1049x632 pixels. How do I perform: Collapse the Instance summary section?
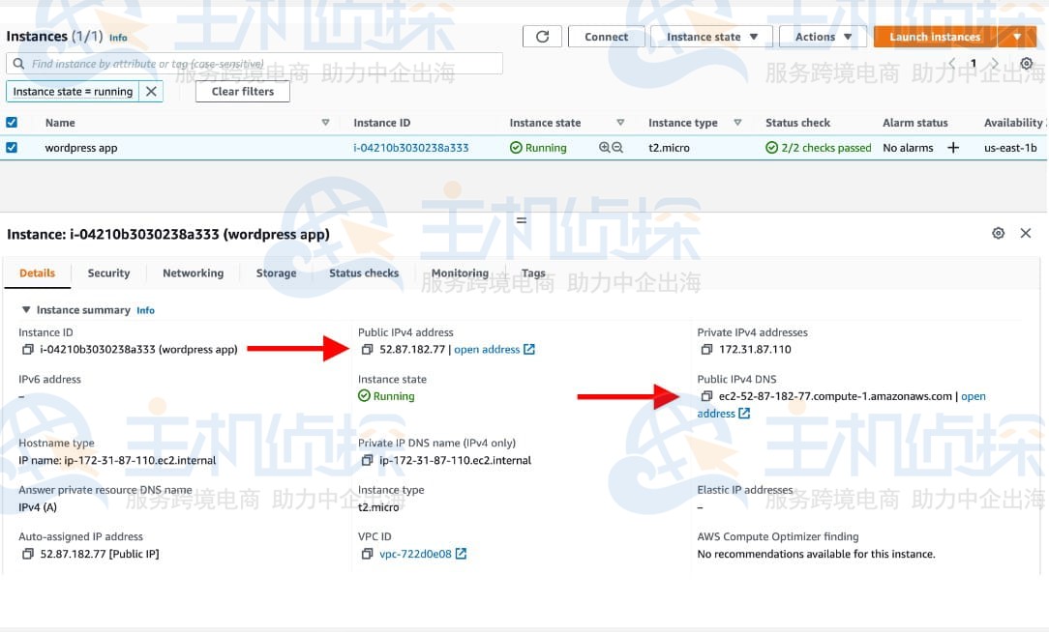click(x=25, y=309)
